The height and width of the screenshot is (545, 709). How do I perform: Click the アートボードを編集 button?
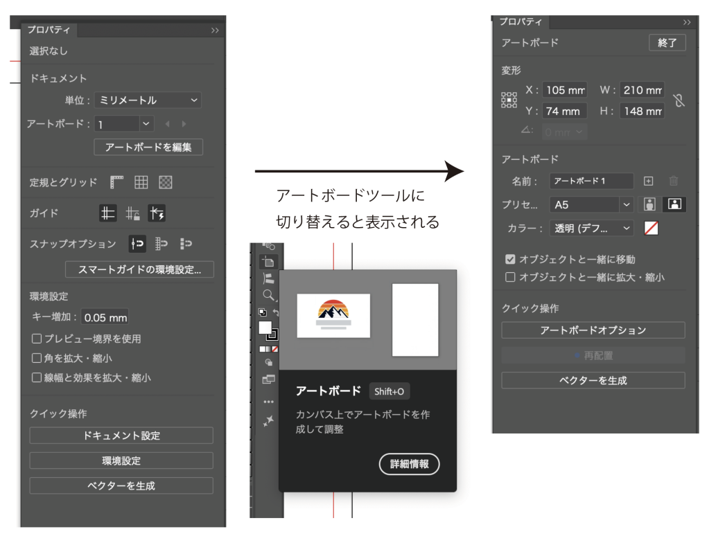click(148, 147)
